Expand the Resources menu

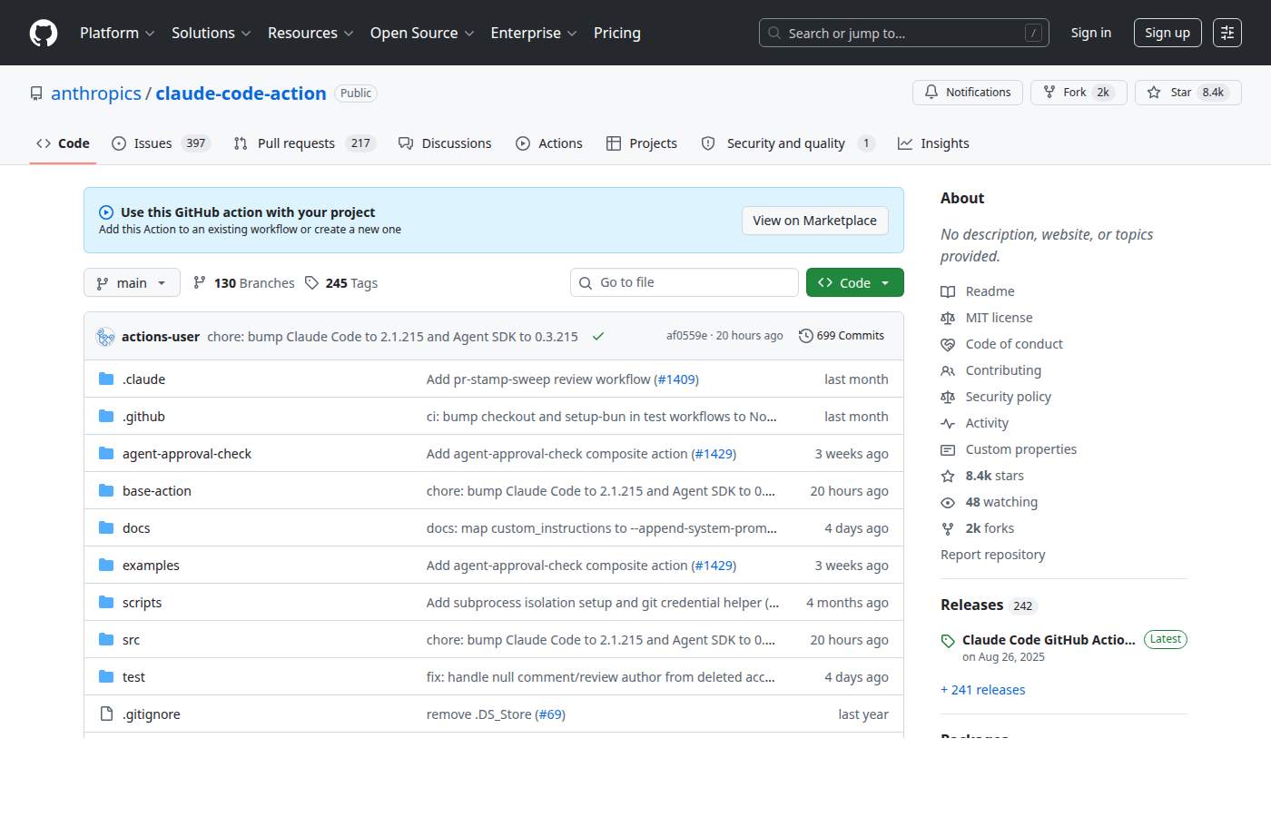click(x=310, y=33)
